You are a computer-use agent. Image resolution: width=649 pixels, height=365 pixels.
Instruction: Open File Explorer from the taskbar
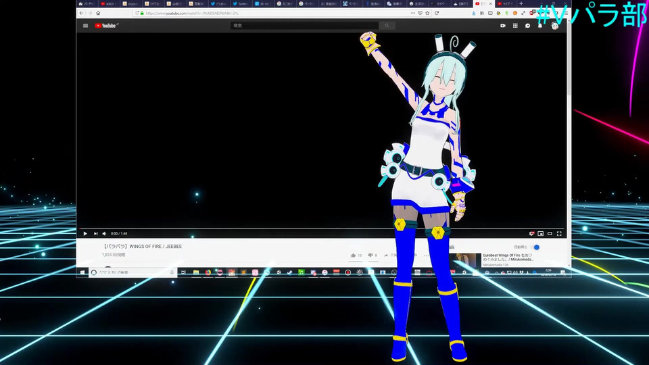point(196,272)
